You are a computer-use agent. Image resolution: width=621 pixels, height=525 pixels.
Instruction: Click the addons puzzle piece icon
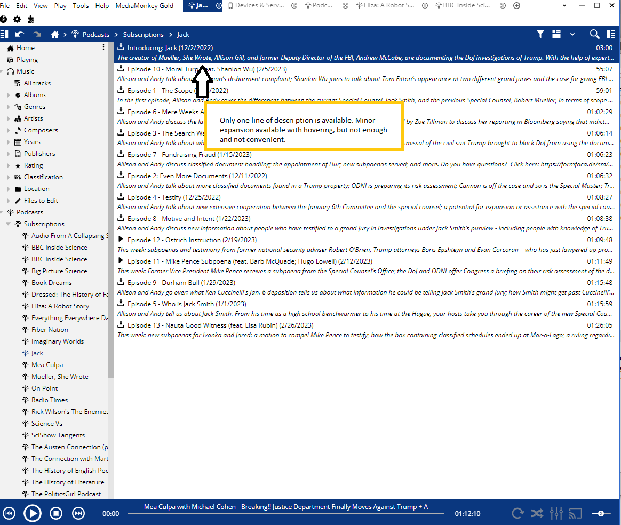(x=30, y=19)
